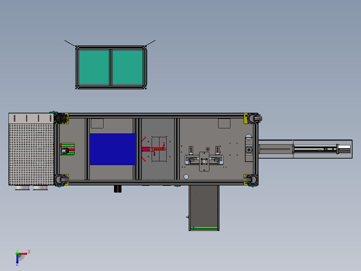The image size is (361, 271).
Task: Select the right cylindrical port under the perforated unit
Action: pyautogui.click(x=40, y=187)
